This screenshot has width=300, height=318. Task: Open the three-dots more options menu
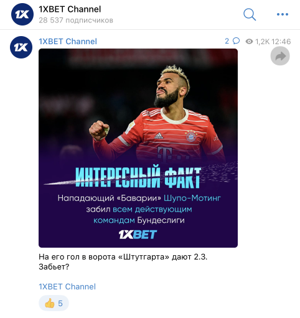tap(283, 14)
